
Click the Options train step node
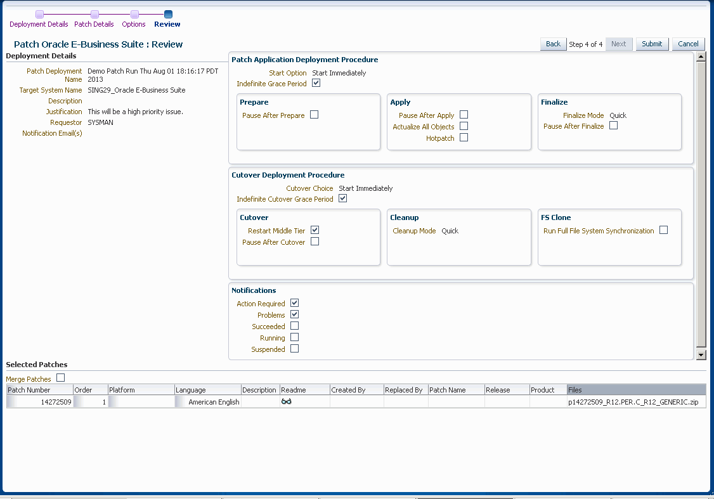point(135,15)
